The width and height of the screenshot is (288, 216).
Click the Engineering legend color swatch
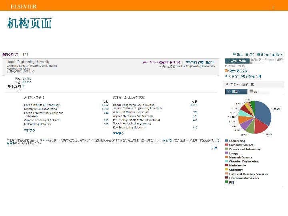point(226,141)
